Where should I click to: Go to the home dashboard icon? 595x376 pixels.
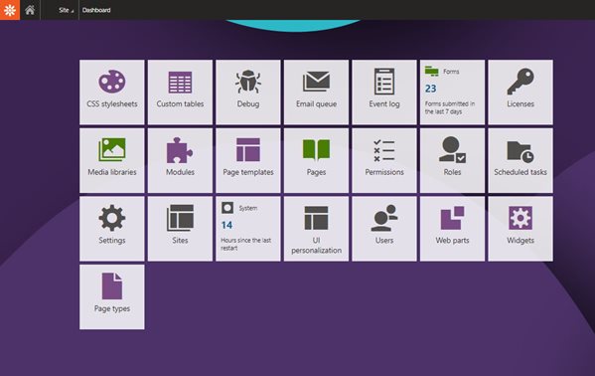tap(30, 10)
